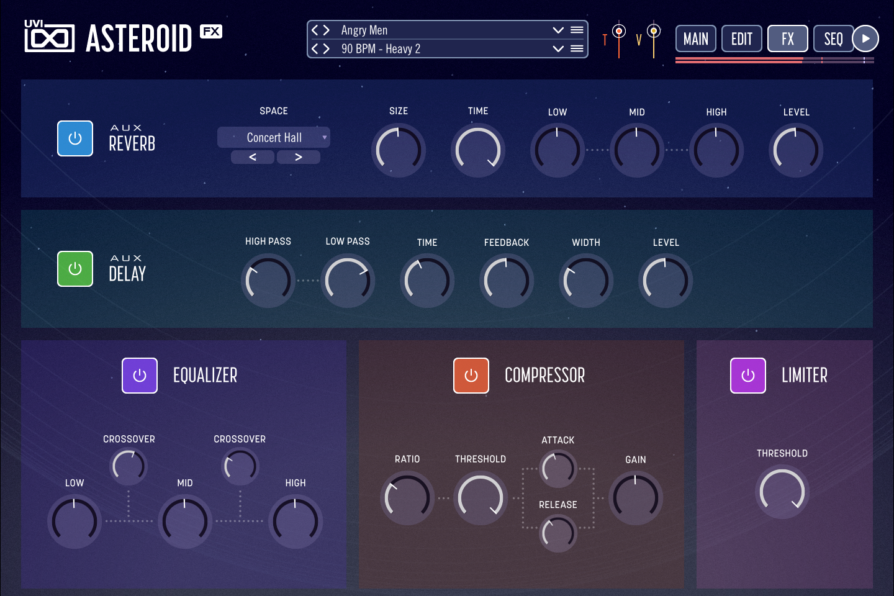Screen dimensions: 894x596
Task: Open the Concert Hall space dropdown
Action: pyautogui.click(x=274, y=137)
